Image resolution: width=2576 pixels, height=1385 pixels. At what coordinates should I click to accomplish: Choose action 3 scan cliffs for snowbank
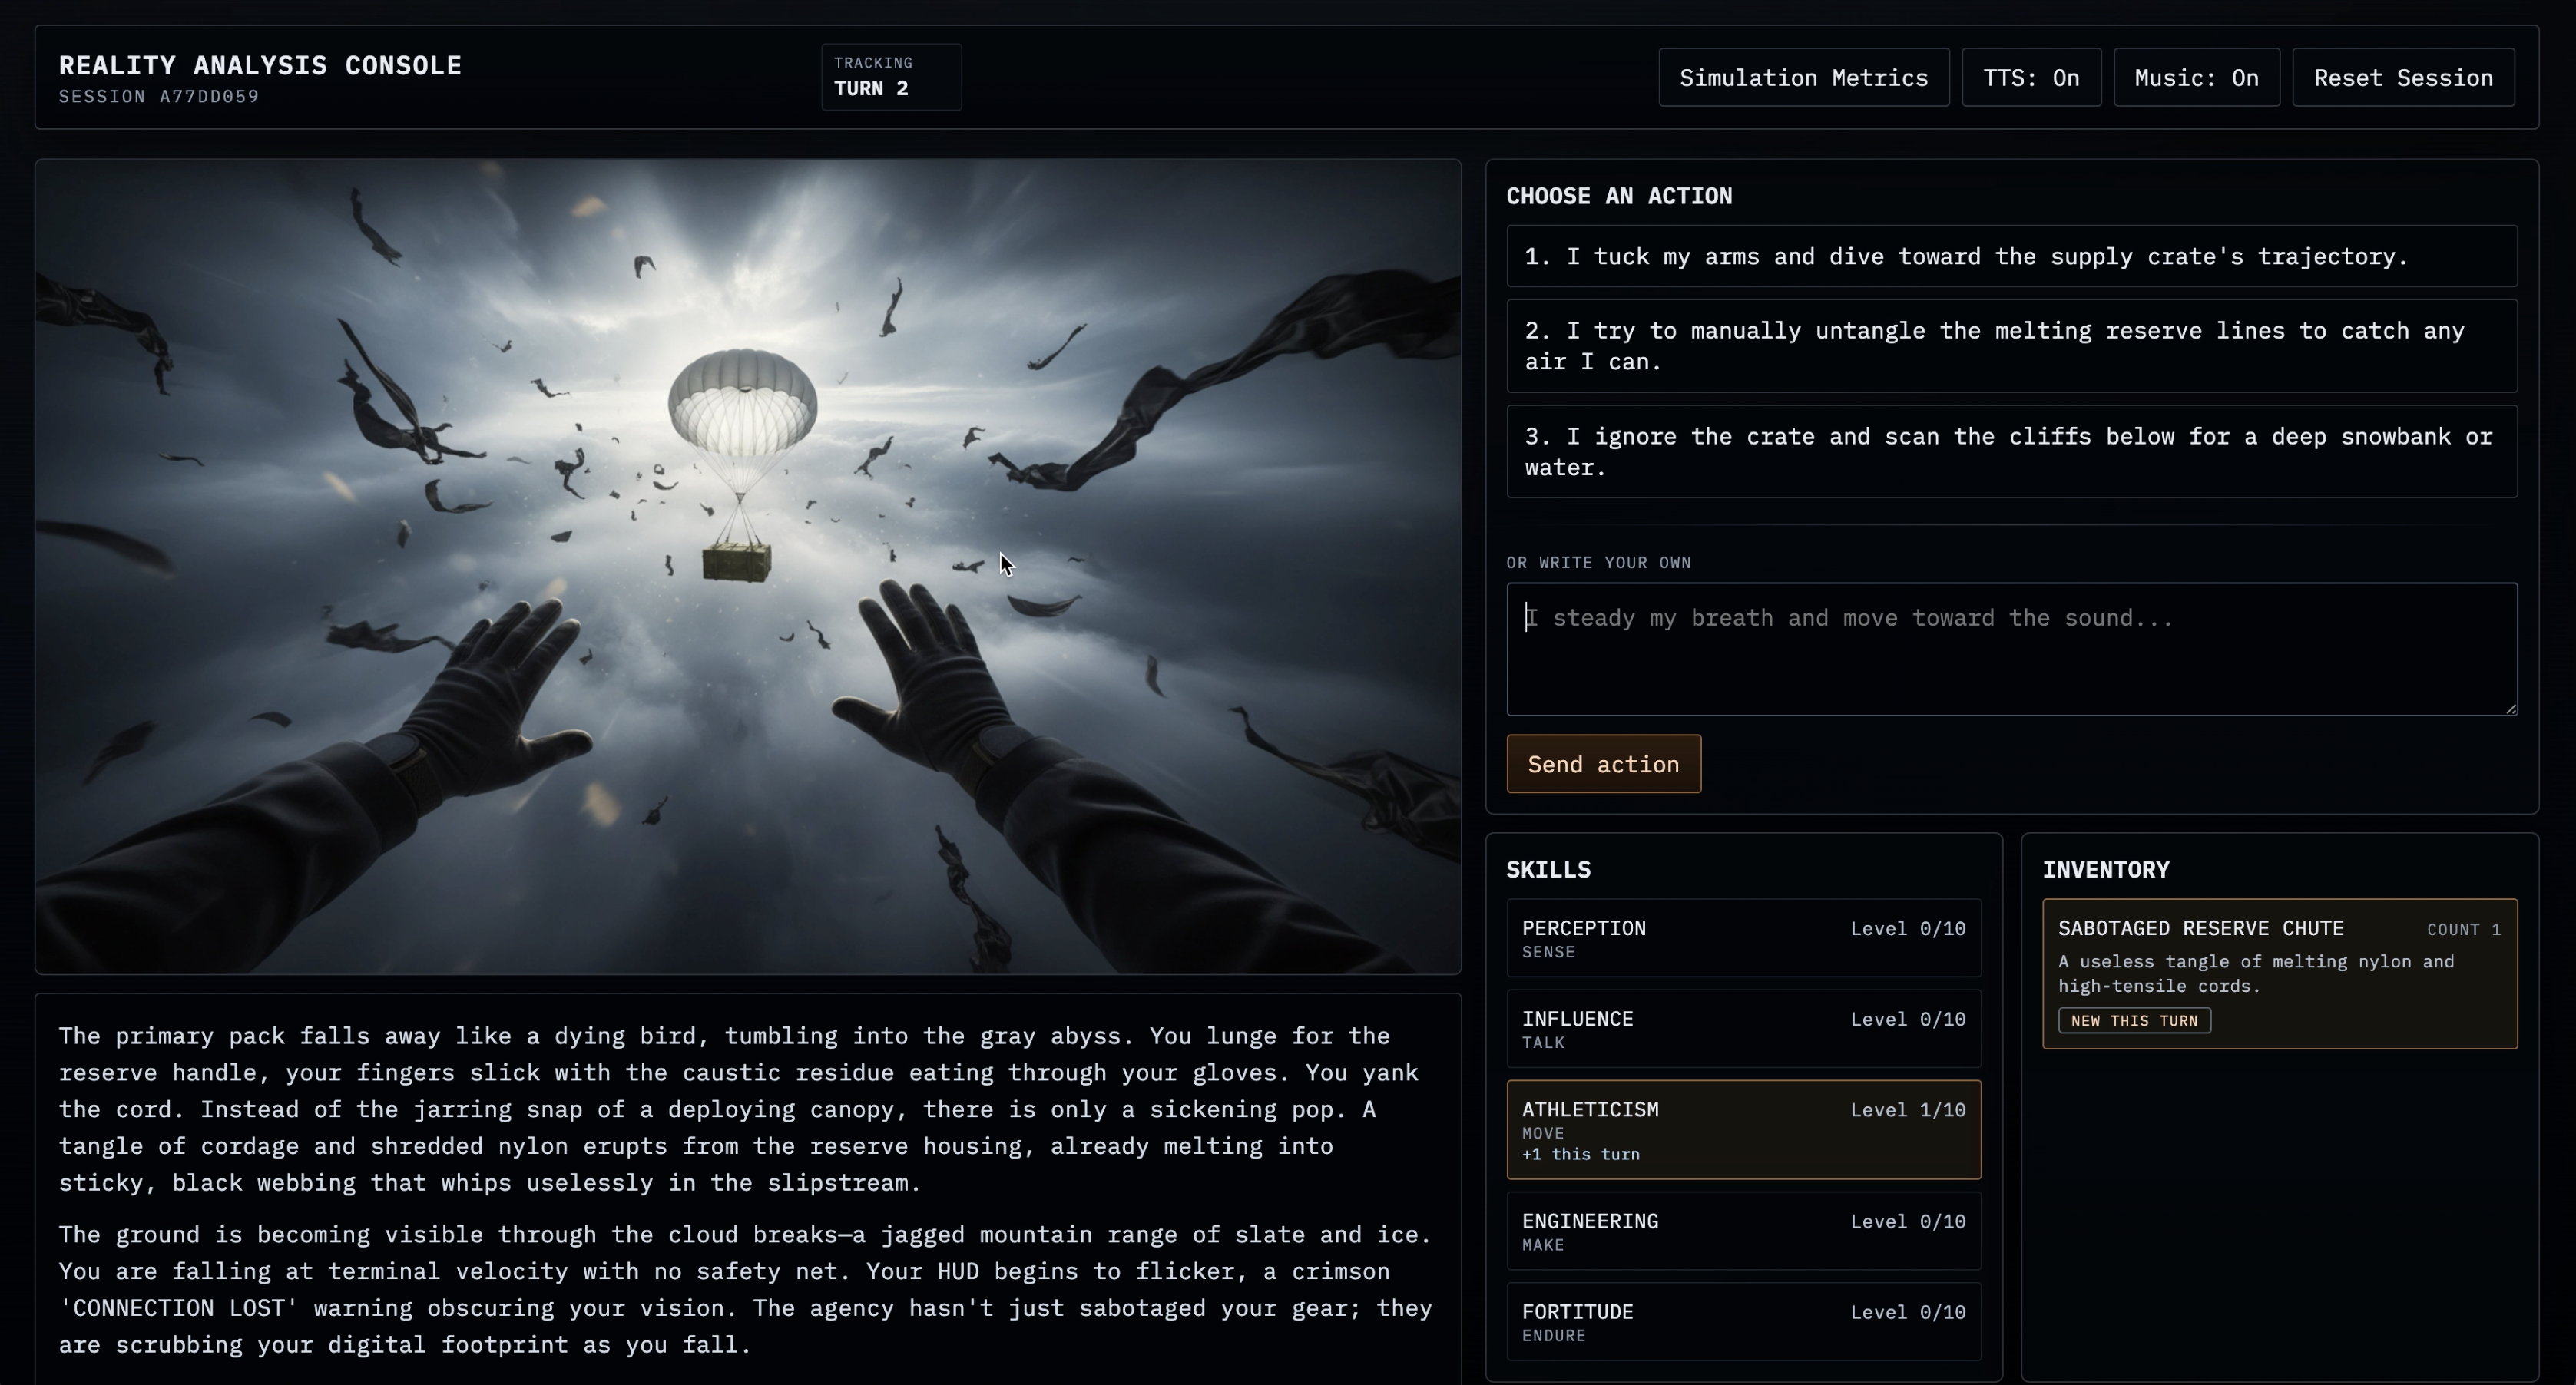pos(2011,451)
